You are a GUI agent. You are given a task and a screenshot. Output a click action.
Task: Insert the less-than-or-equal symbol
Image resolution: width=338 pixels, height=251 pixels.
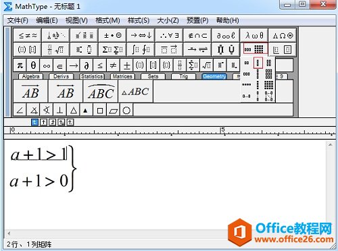tap(100, 65)
